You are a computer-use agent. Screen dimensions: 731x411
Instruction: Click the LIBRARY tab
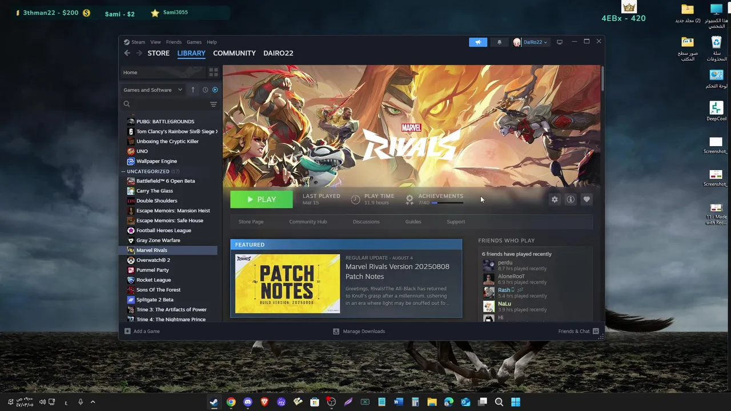[x=191, y=53]
